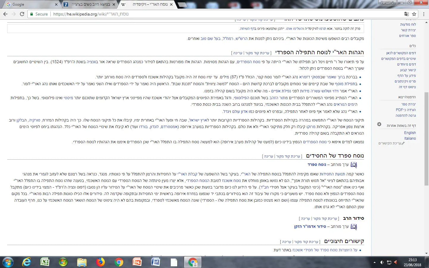Image resolution: width=429 pixels, height=268 pixels.
Task: Open the Chrome three-dot menu
Action: [x=424, y=14]
